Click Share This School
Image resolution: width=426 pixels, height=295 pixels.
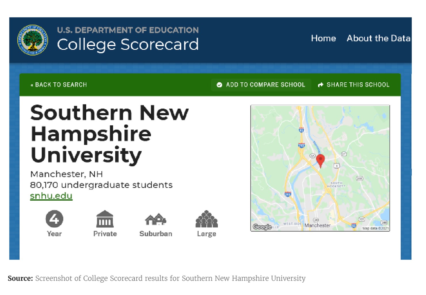358,85
